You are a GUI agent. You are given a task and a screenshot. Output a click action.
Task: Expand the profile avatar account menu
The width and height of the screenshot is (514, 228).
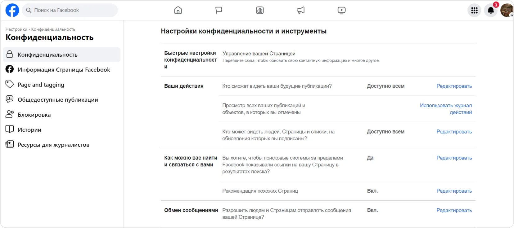(507, 11)
